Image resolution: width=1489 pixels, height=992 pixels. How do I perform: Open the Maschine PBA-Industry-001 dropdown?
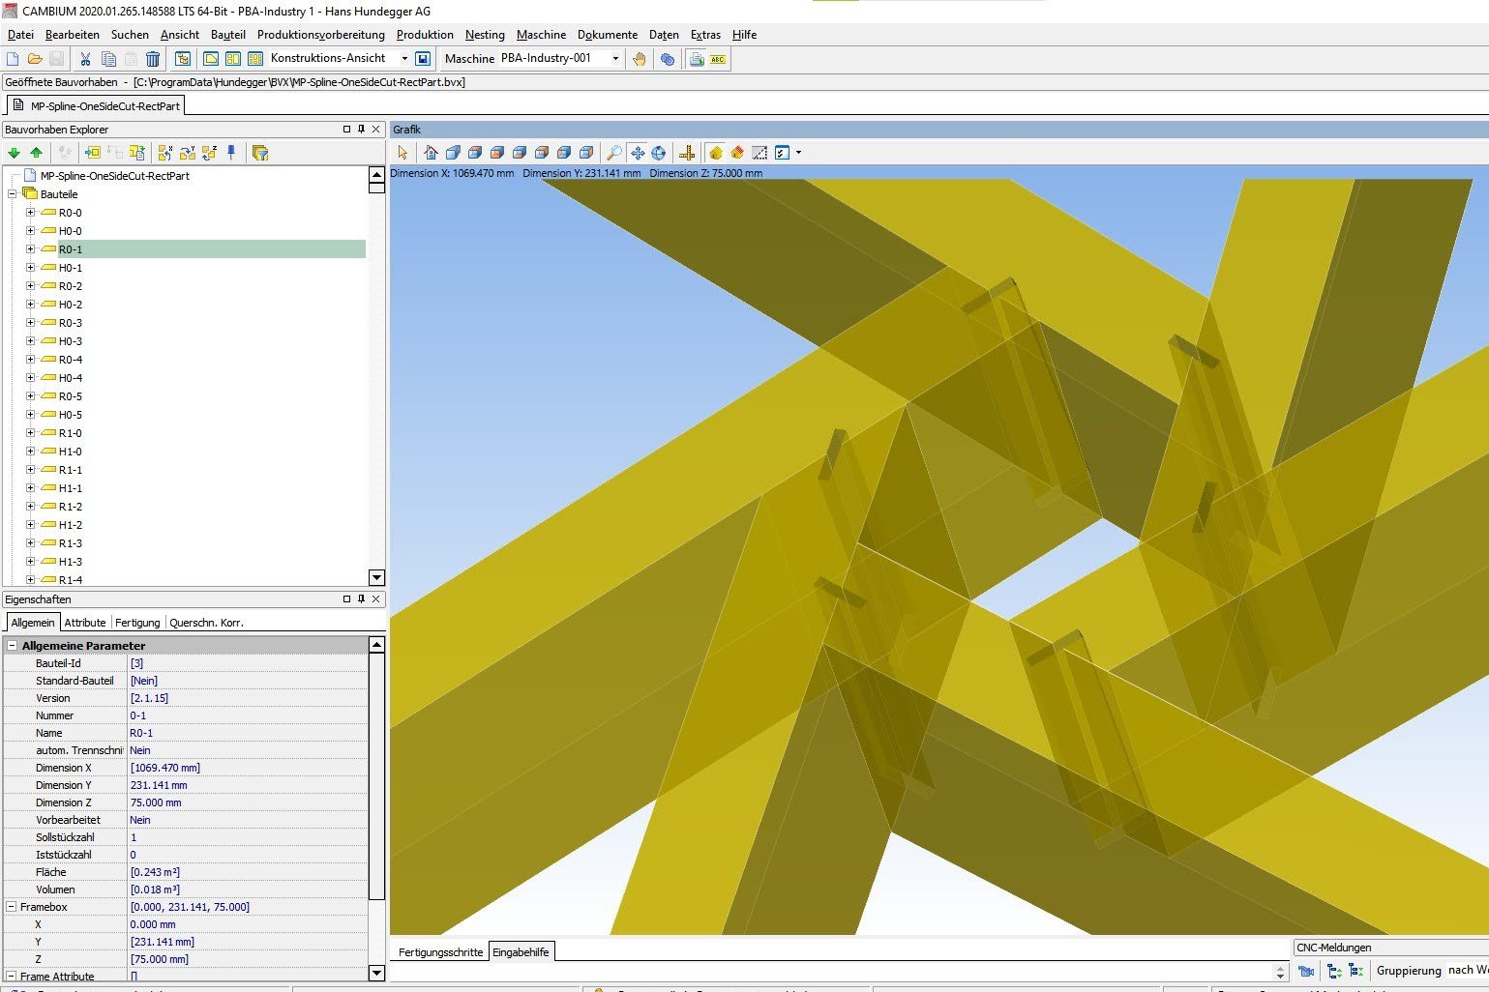(615, 59)
